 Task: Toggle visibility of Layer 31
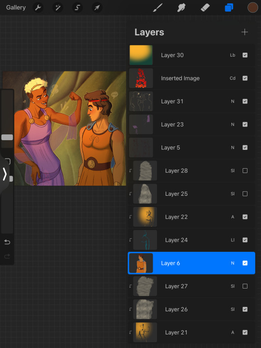pyautogui.click(x=245, y=101)
